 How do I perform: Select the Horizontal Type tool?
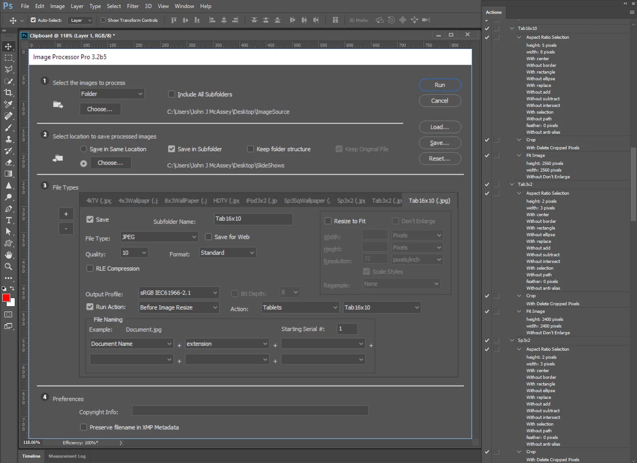click(x=8, y=220)
